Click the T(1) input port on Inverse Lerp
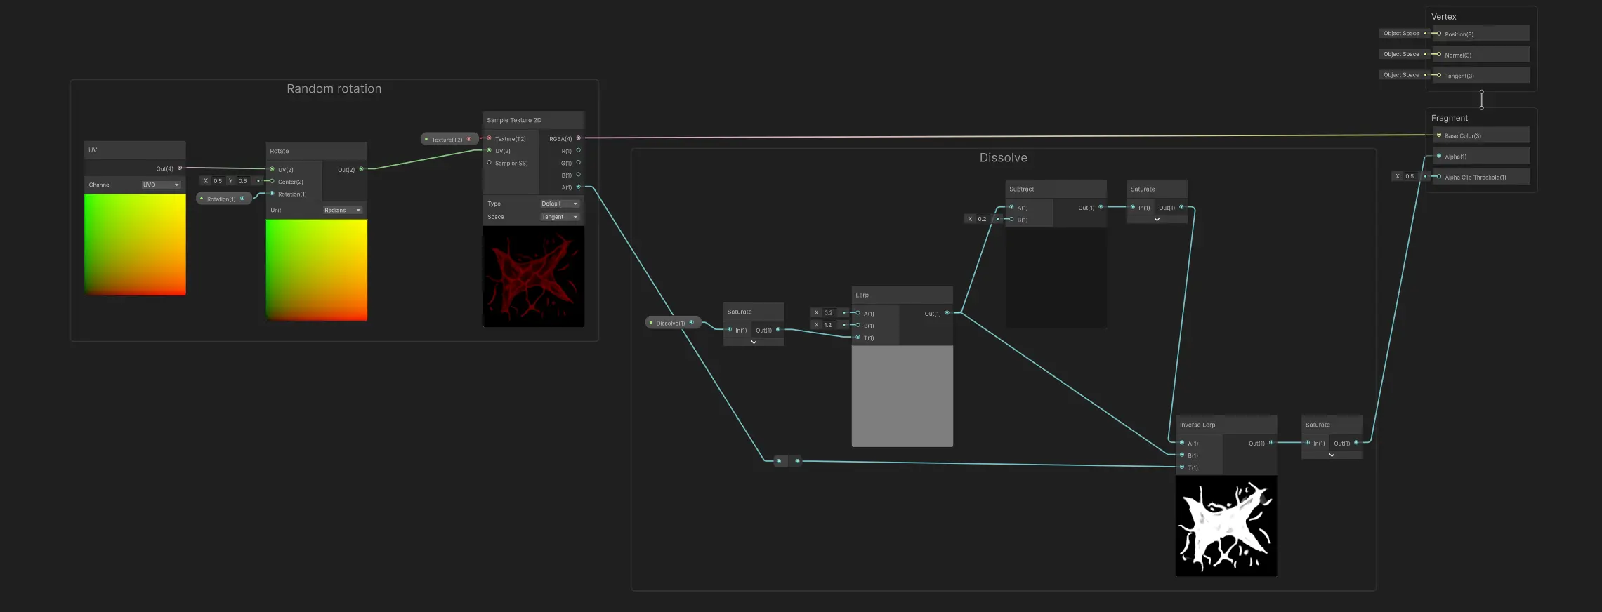This screenshot has height=612, width=1602. 1182,467
